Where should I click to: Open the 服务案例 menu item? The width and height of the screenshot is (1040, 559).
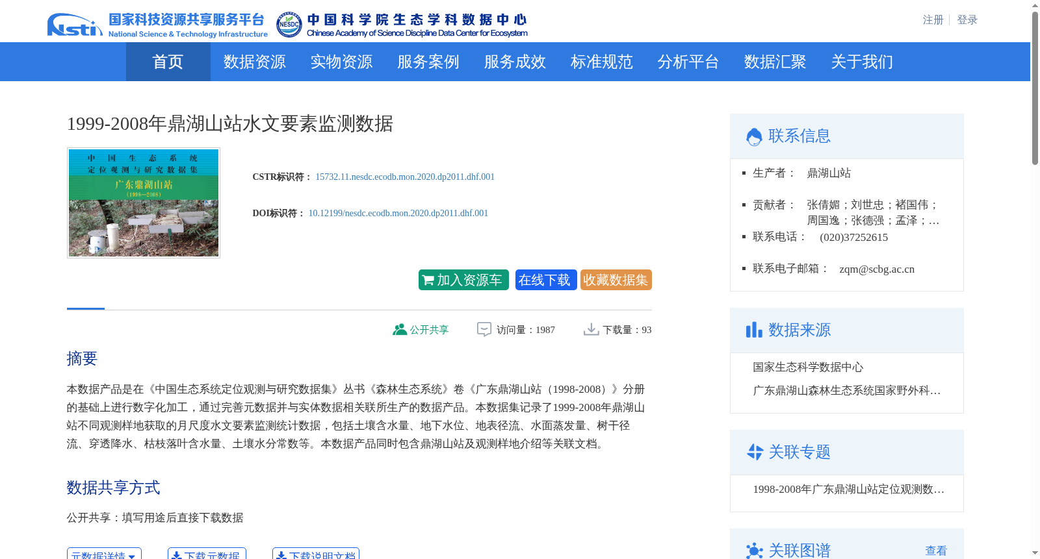[428, 62]
